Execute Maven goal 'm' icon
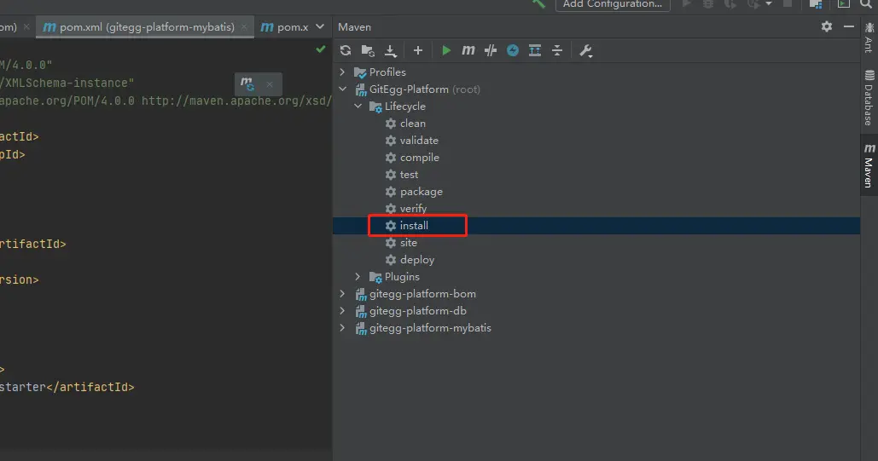 coord(468,50)
